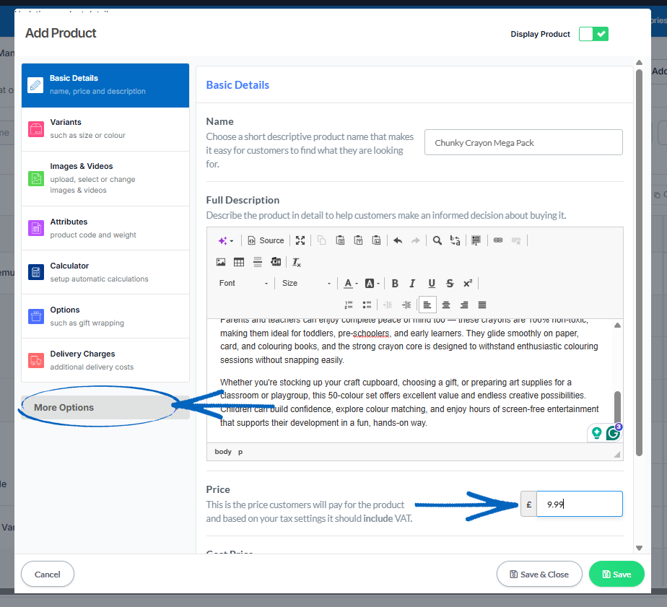Toggle italic formatting

(x=412, y=284)
